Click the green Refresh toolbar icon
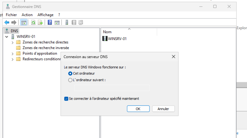The height and width of the screenshot is (138, 247). pyautogui.click(x=34, y=23)
